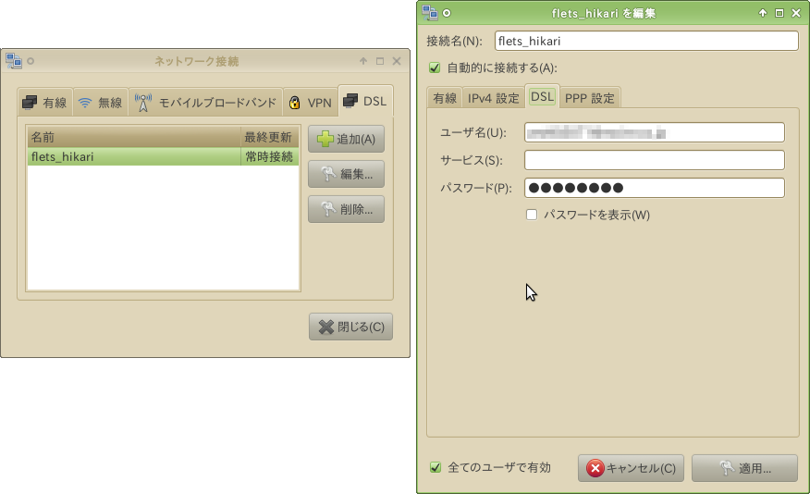Toggle 全てのユーザで有効 checkbox

(x=436, y=468)
